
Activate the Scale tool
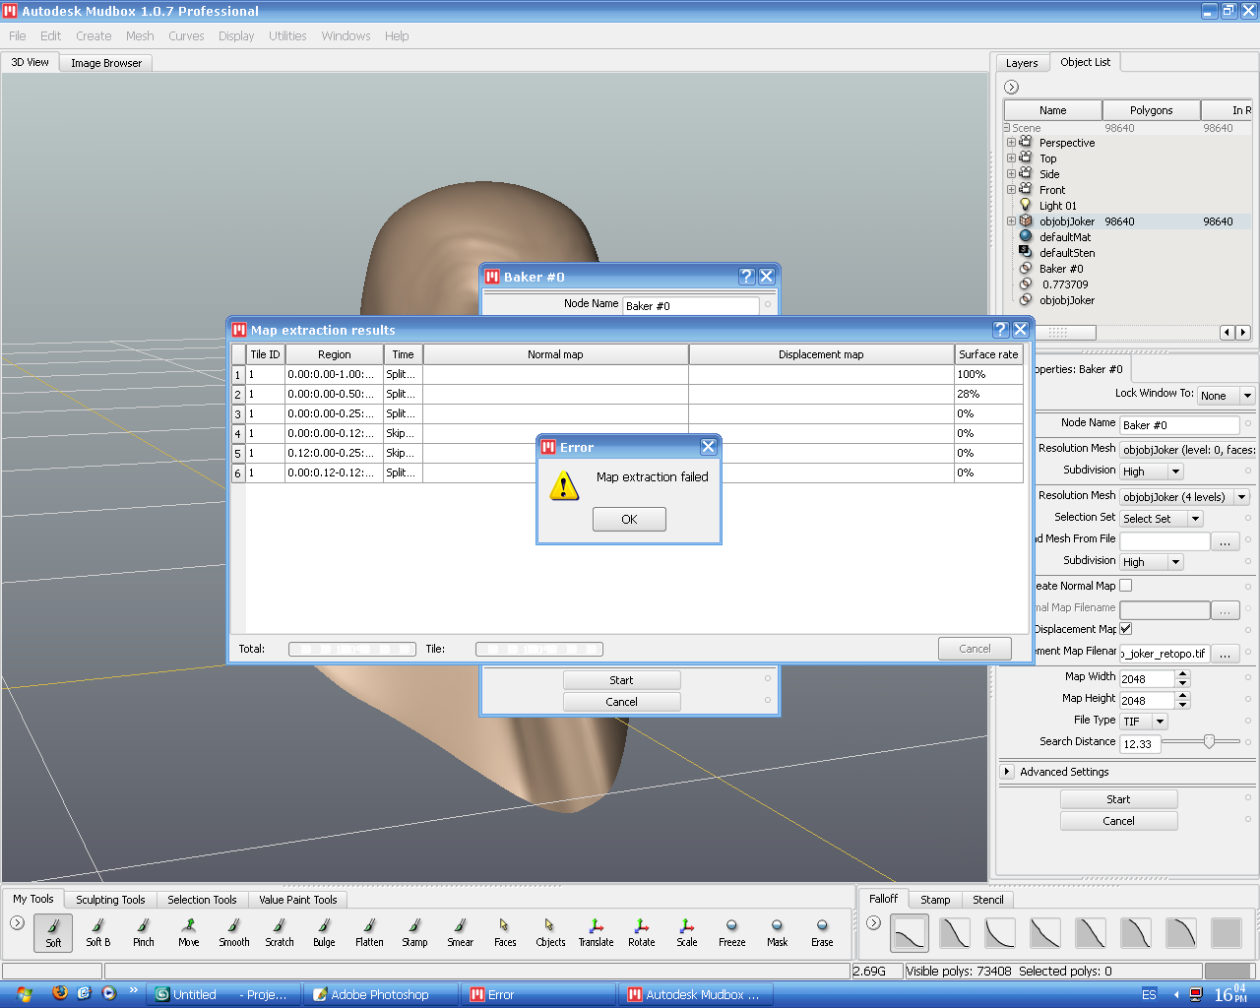click(x=687, y=931)
